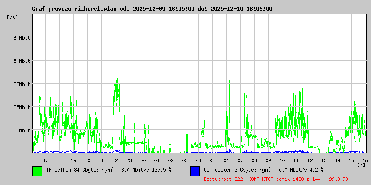This screenshot has height=185, width=371.
Task: Click the '[/s]' unit label at top left
Action: (x=13, y=17)
